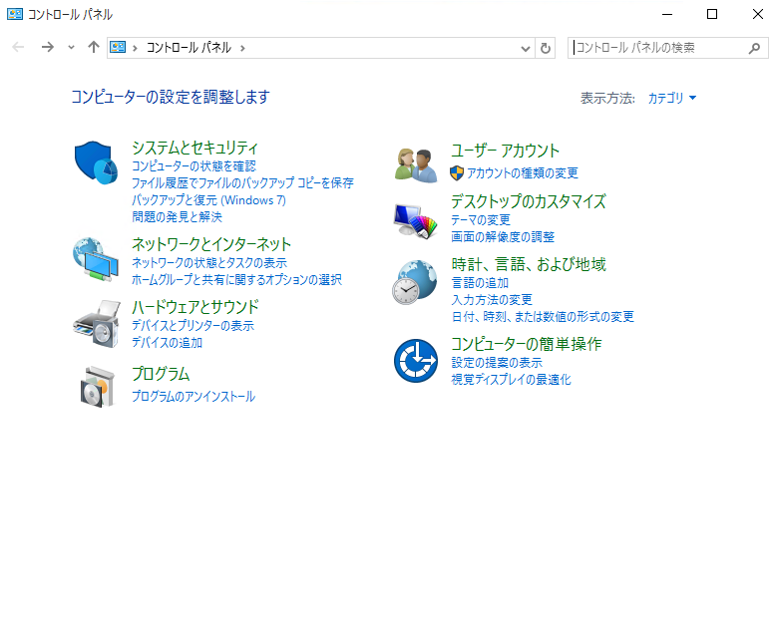This screenshot has height=630, width=774.
Task: Click the up arrow to parent folder
Action: click(94, 48)
